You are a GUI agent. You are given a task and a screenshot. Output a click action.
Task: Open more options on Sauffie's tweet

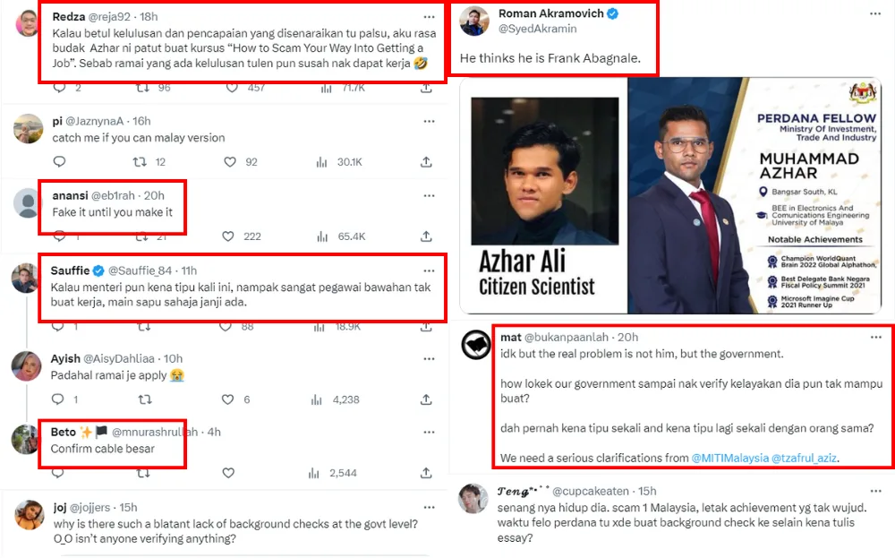tap(430, 270)
